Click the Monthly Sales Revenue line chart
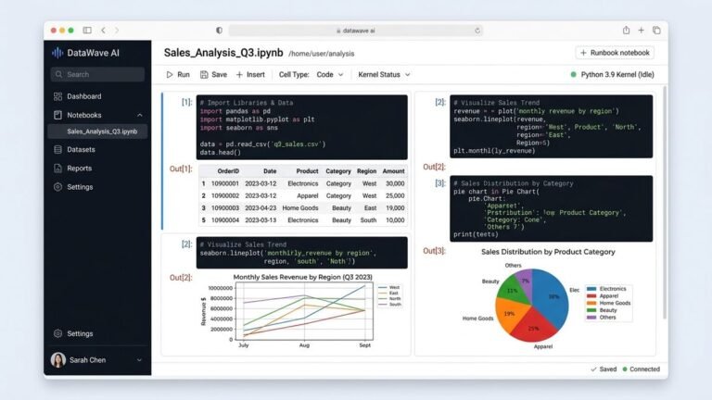This screenshot has height=400, width=712. click(x=304, y=311)
